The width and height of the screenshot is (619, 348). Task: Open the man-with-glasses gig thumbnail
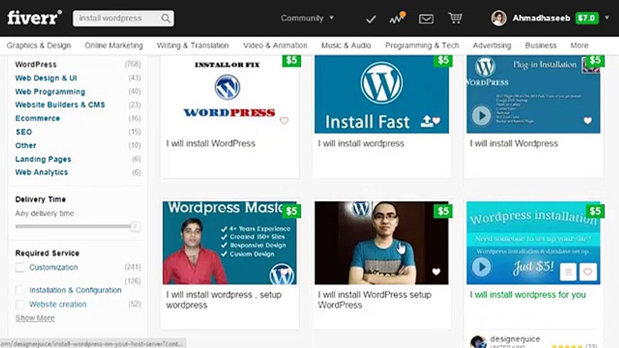point(382,243)
